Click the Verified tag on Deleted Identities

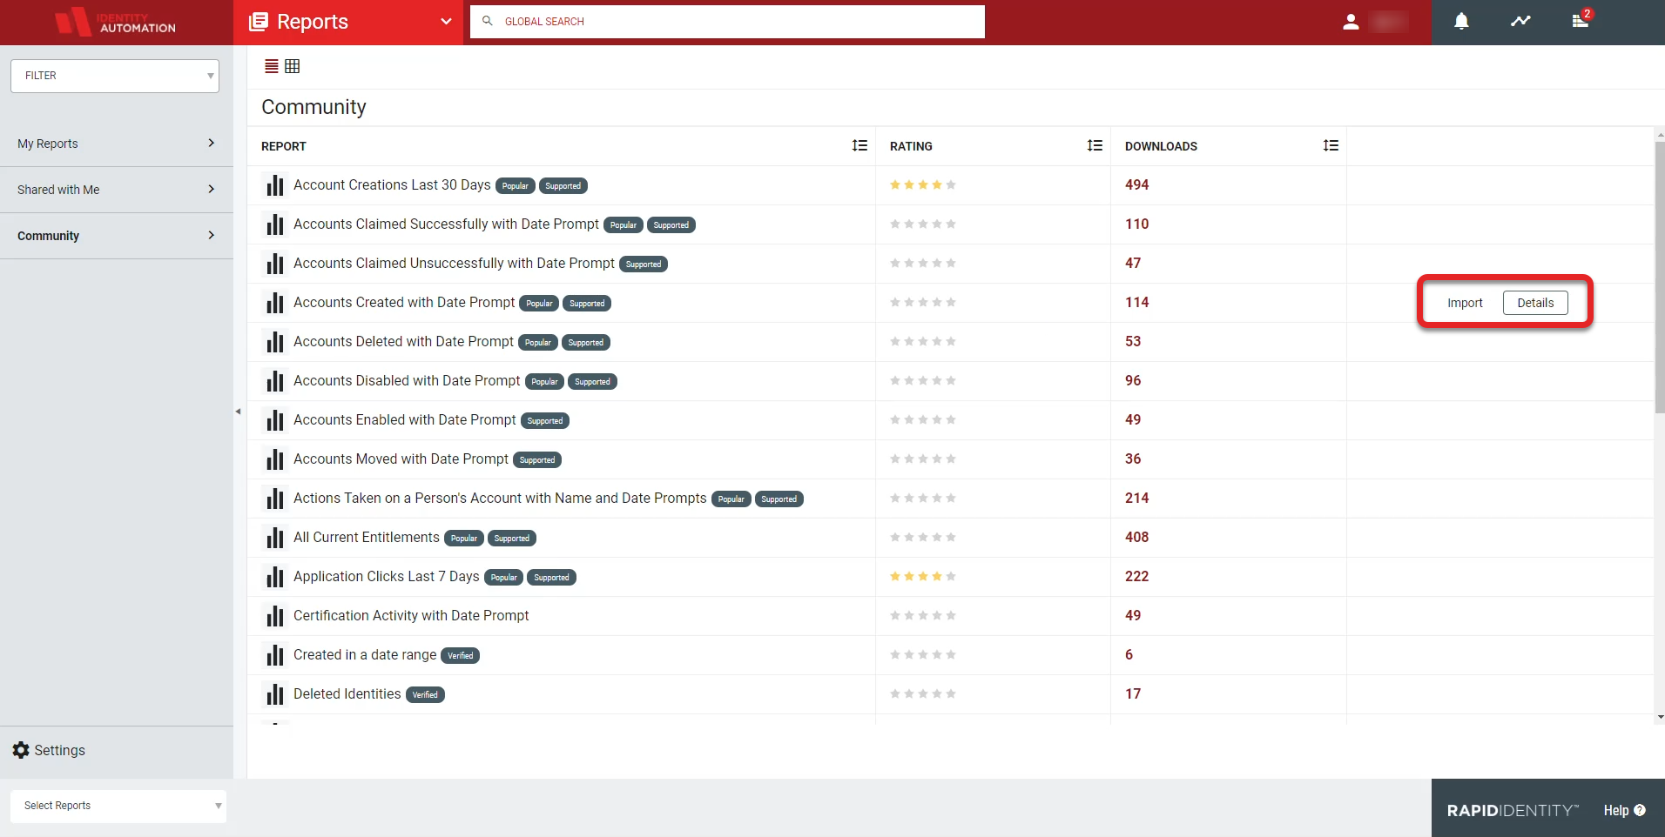tap(425, 695)
